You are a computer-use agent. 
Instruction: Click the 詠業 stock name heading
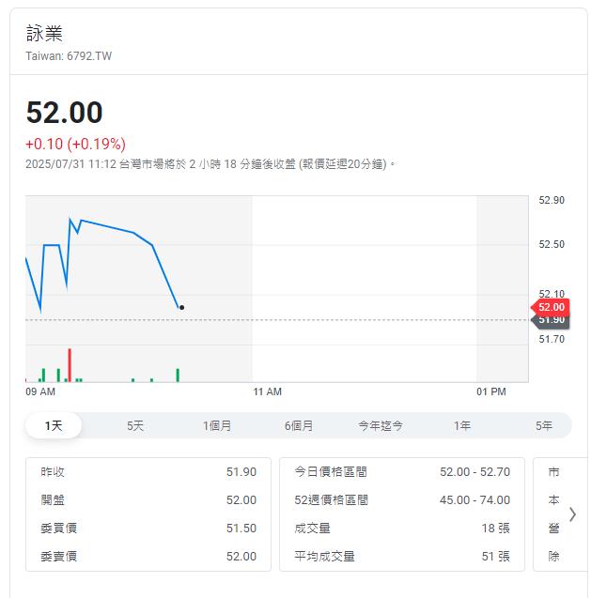(44, 33)
